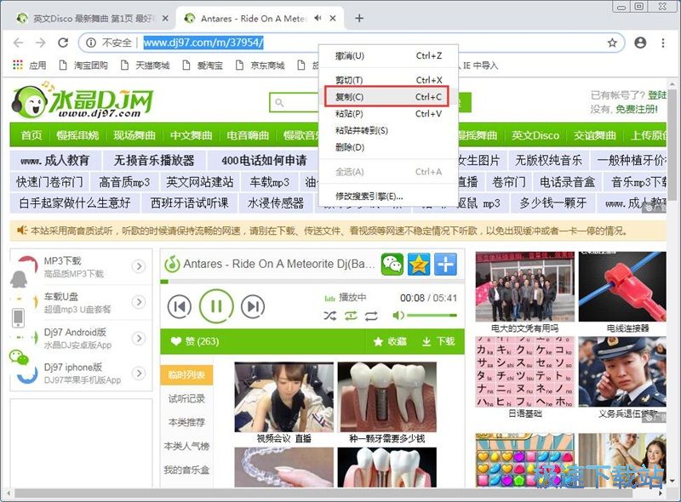The image size is (681, 502).
Task: Skip to the next track
Action: (x=253, y=306)
